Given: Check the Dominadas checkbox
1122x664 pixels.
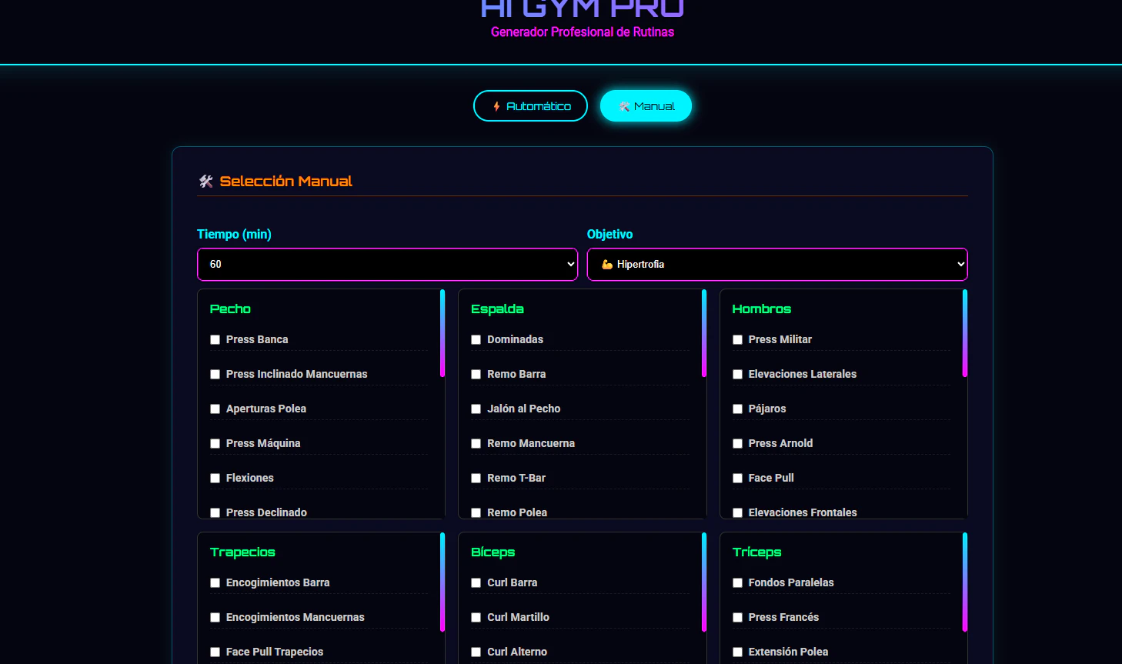Looking at the screenshot, I should 476,339.
